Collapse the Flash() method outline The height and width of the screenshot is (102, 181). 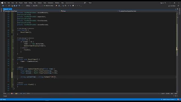(13, 84)
